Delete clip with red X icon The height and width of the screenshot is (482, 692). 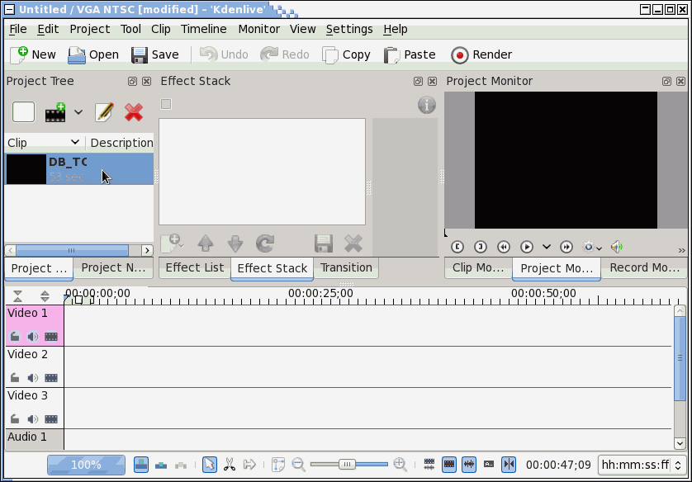pyautogui.click(x=133, y=112)
